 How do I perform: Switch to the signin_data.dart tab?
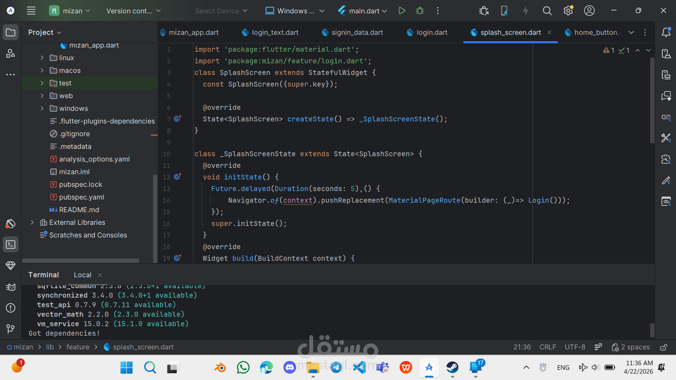pyautogui.click(x=357, y=32)
